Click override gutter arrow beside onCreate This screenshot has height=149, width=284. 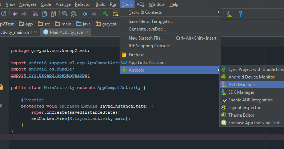1,106
